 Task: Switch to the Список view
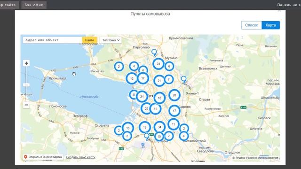click(252, 25)
